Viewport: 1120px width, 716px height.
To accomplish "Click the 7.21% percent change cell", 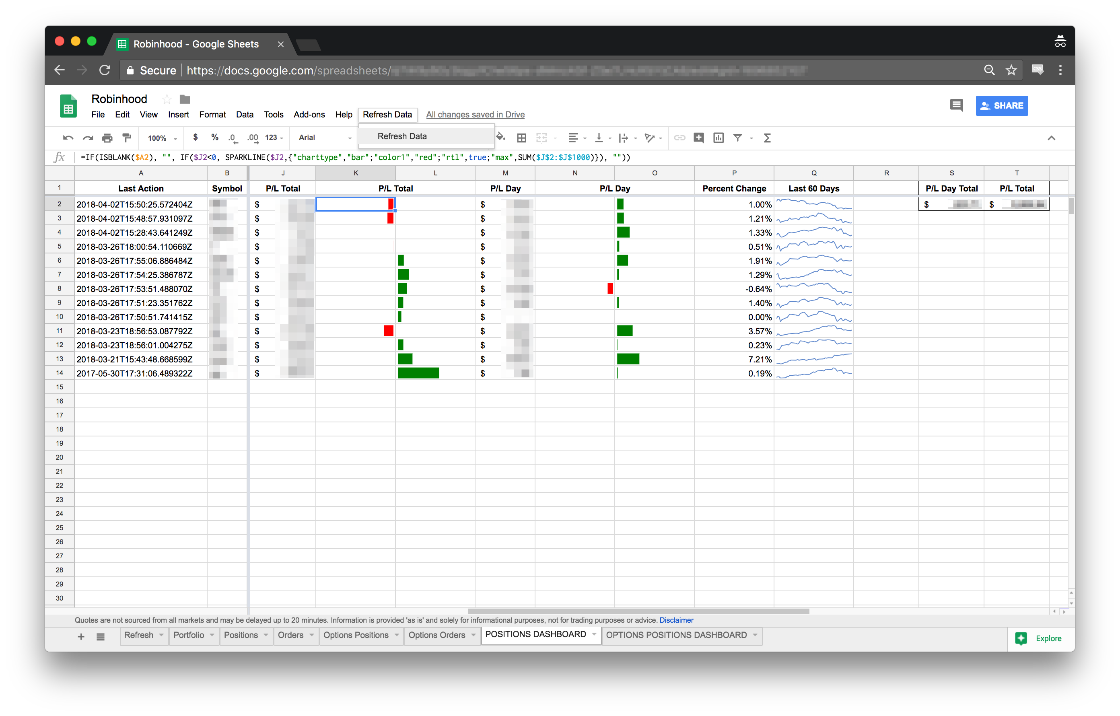I will click(x=734, y=359).
